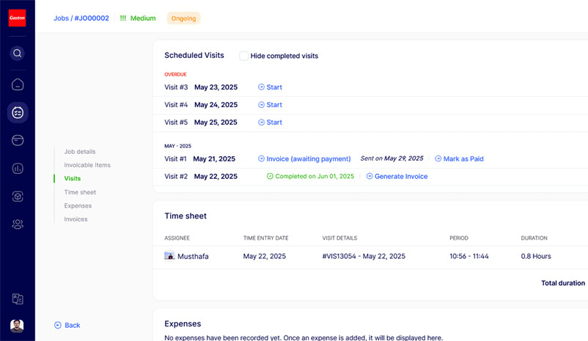The width and height of the screenshot is (588, 341).
Task: Jump to the Time sheet section in side navigation
Action: click(x=80, y=192)
